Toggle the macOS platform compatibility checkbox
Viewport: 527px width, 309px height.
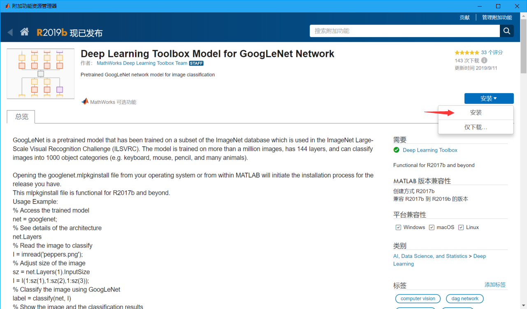(431, 227)
